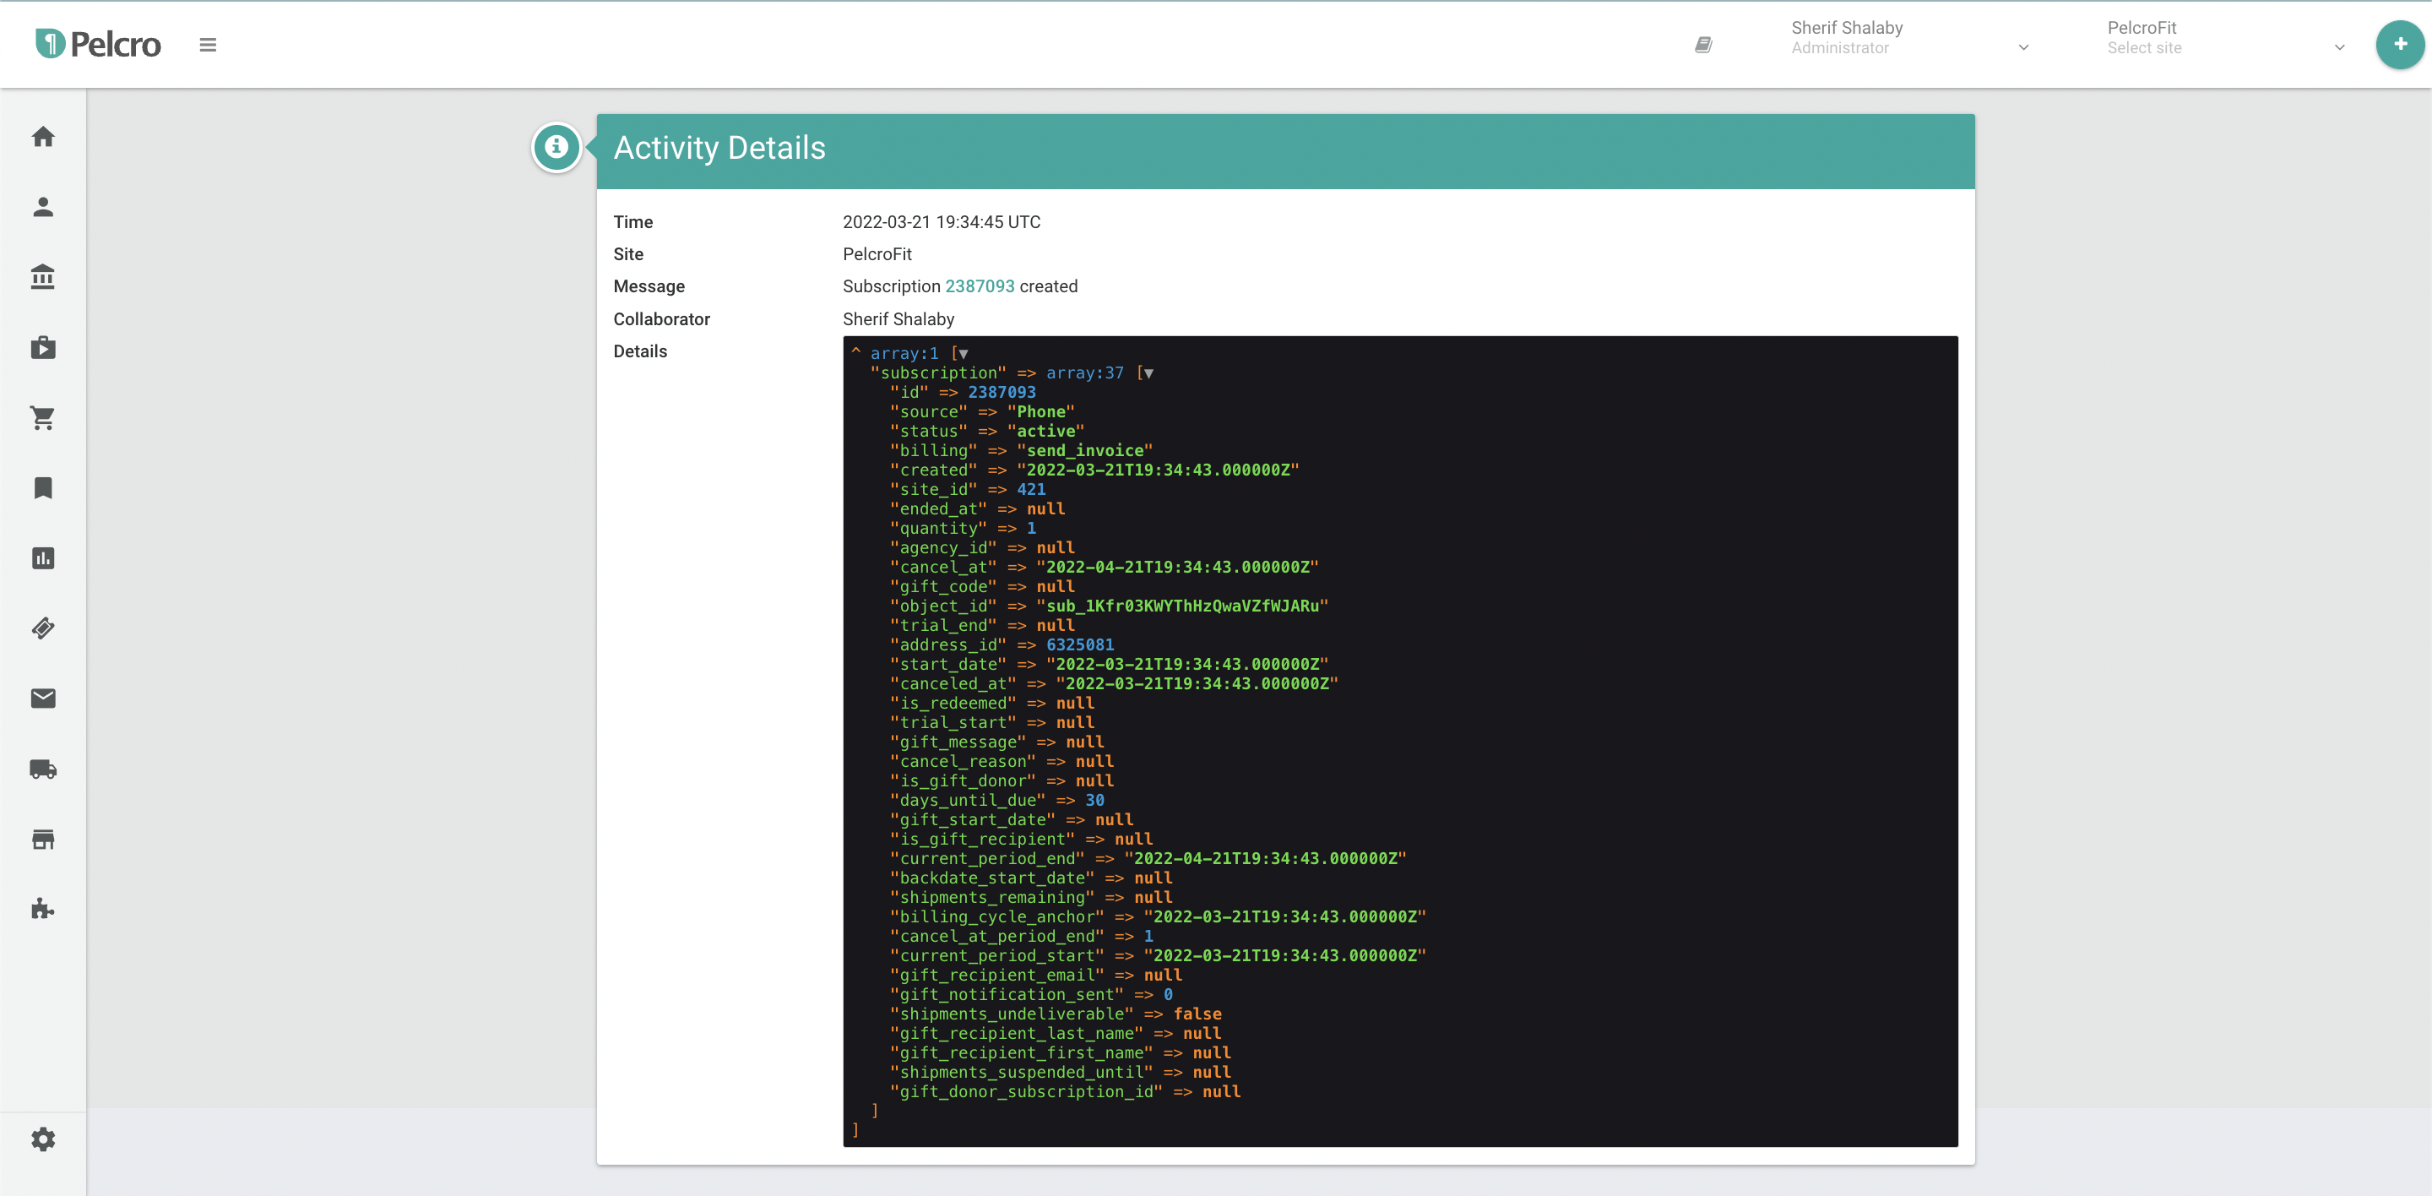Collapse the array:37 subscription node
This screenshot has width=2432, height=1196.
click(1148, 374)
